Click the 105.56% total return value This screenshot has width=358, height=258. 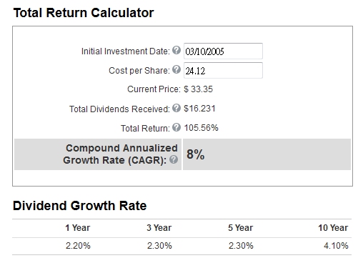click(201, 128)
